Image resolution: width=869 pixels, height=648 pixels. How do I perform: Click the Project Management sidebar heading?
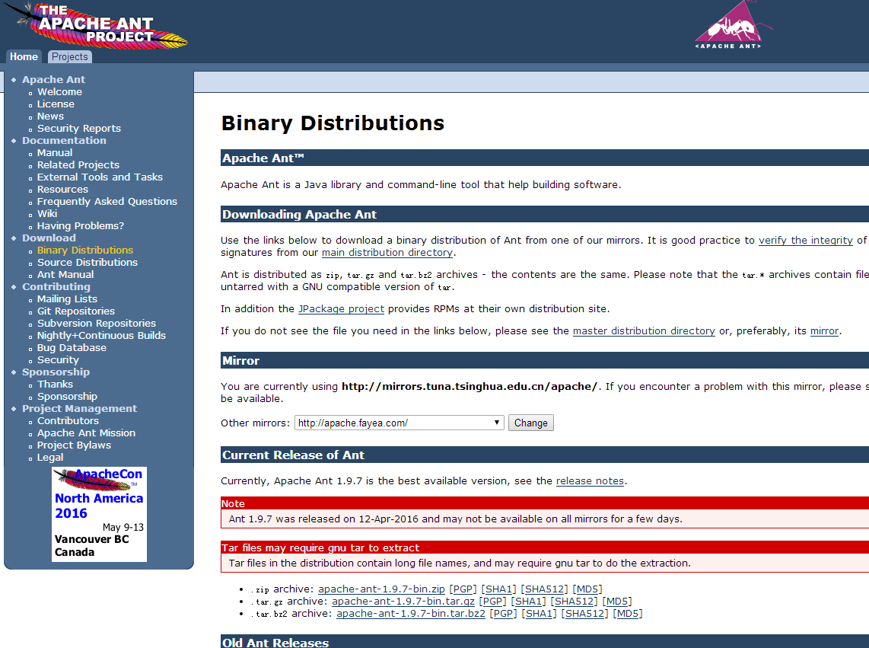[79, 409]
